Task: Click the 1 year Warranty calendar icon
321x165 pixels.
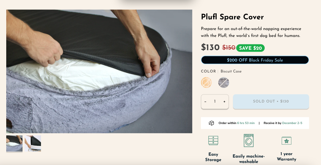Action: [x=287, y=140]
